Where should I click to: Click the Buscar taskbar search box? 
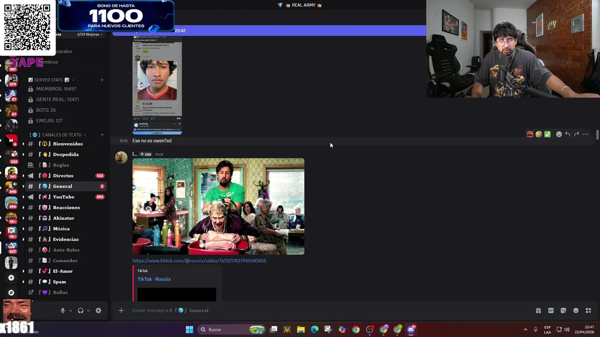(x=232, y=330)
